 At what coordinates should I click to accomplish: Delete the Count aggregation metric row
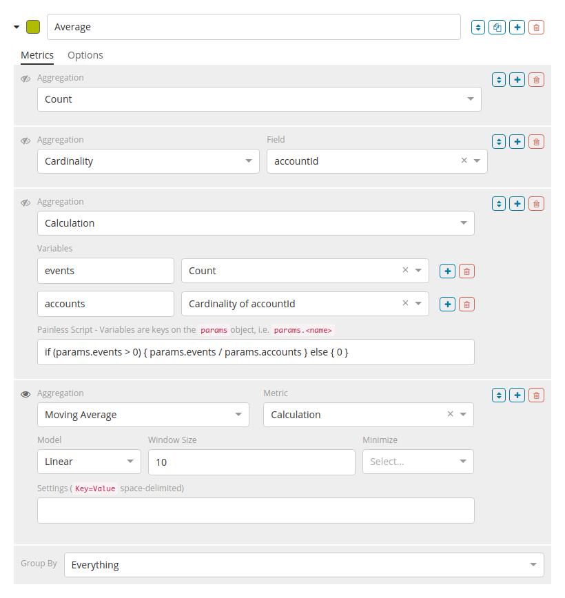point(536,80)
